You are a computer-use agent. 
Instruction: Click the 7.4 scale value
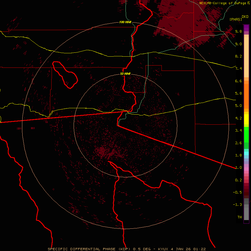[x=238, y=69]
